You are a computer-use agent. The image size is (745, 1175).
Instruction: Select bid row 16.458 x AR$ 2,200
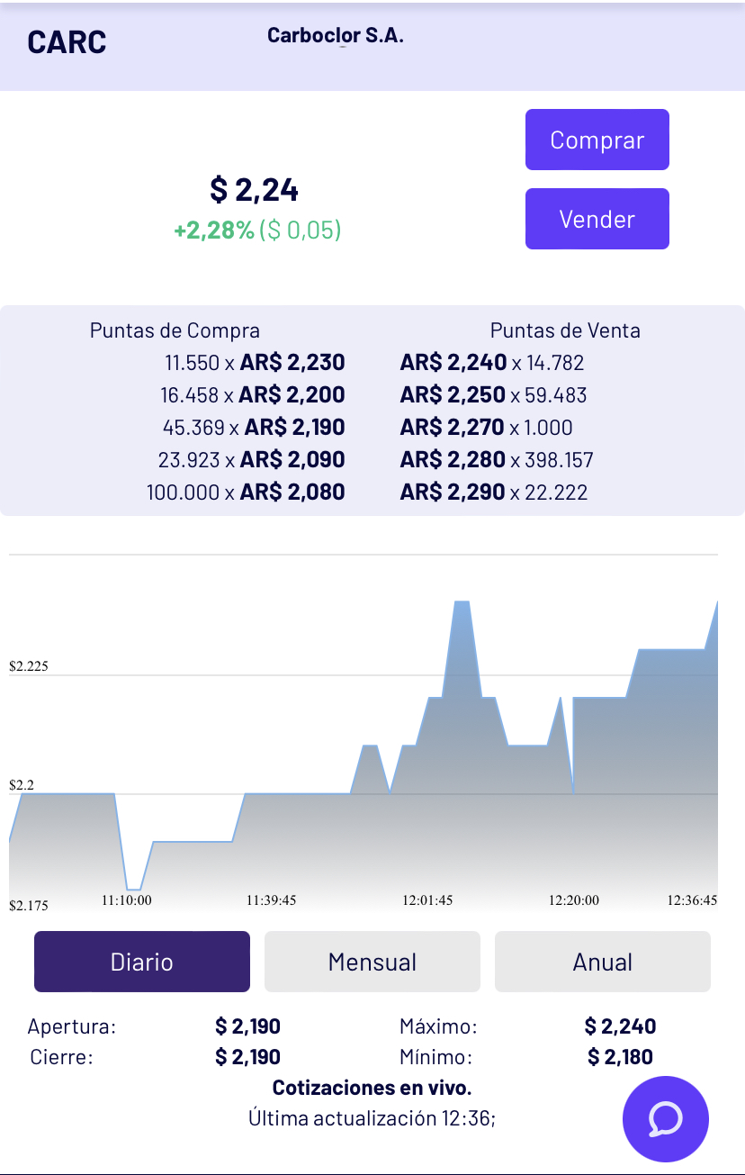(253, 395)
